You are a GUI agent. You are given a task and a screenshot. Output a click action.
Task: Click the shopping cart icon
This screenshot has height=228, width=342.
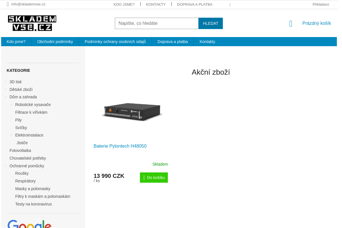pyautogui.click(x=291, y=24)
